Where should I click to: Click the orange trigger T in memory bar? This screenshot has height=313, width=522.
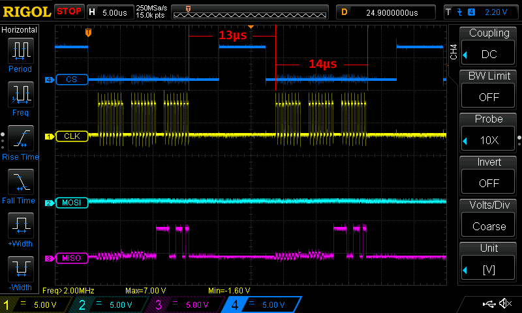tap(188, 9)
